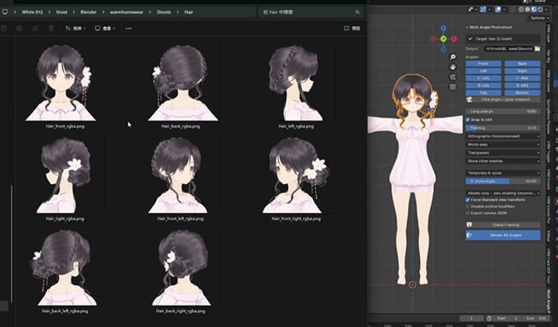The width and height of the screenshot is (558, 327).
Task: Click the timeline auto-keying clock icon
Action: pyautogui.click(x=489, y=318)
